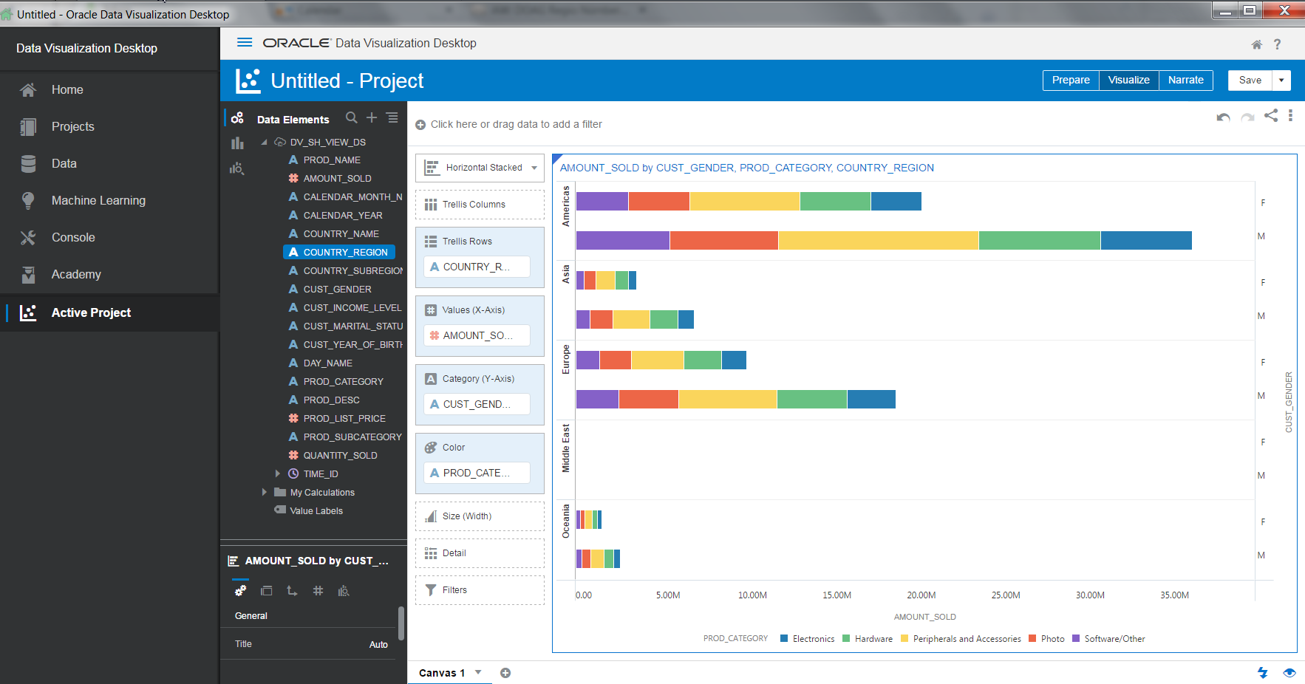Add a new canvas with plus icon
Image resolution: width=1305 pixels, height=684 pixels.
(x=505, y=673)
